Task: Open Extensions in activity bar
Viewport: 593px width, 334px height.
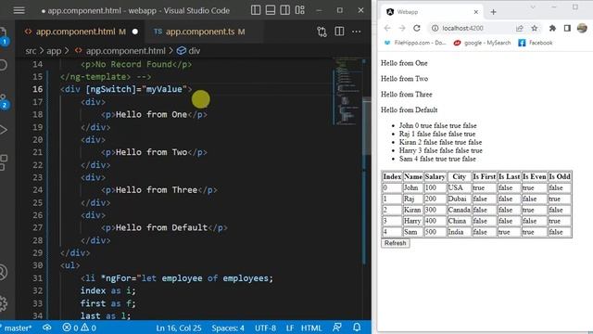Action: (x=4, y=162)
